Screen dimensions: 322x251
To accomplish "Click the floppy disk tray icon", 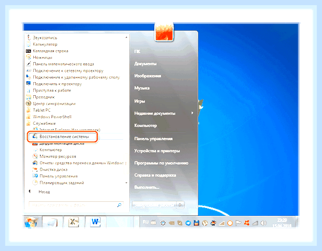I will pyautogui.click(x=196, y=223).
